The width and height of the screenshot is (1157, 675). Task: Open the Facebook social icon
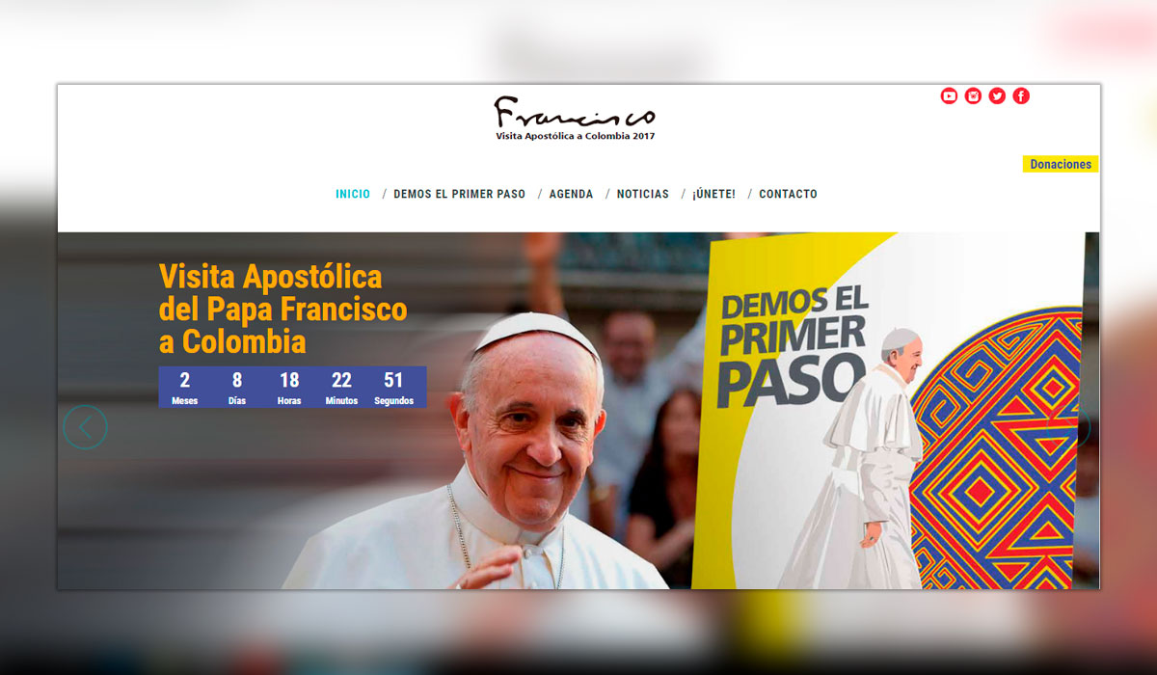1021,95
